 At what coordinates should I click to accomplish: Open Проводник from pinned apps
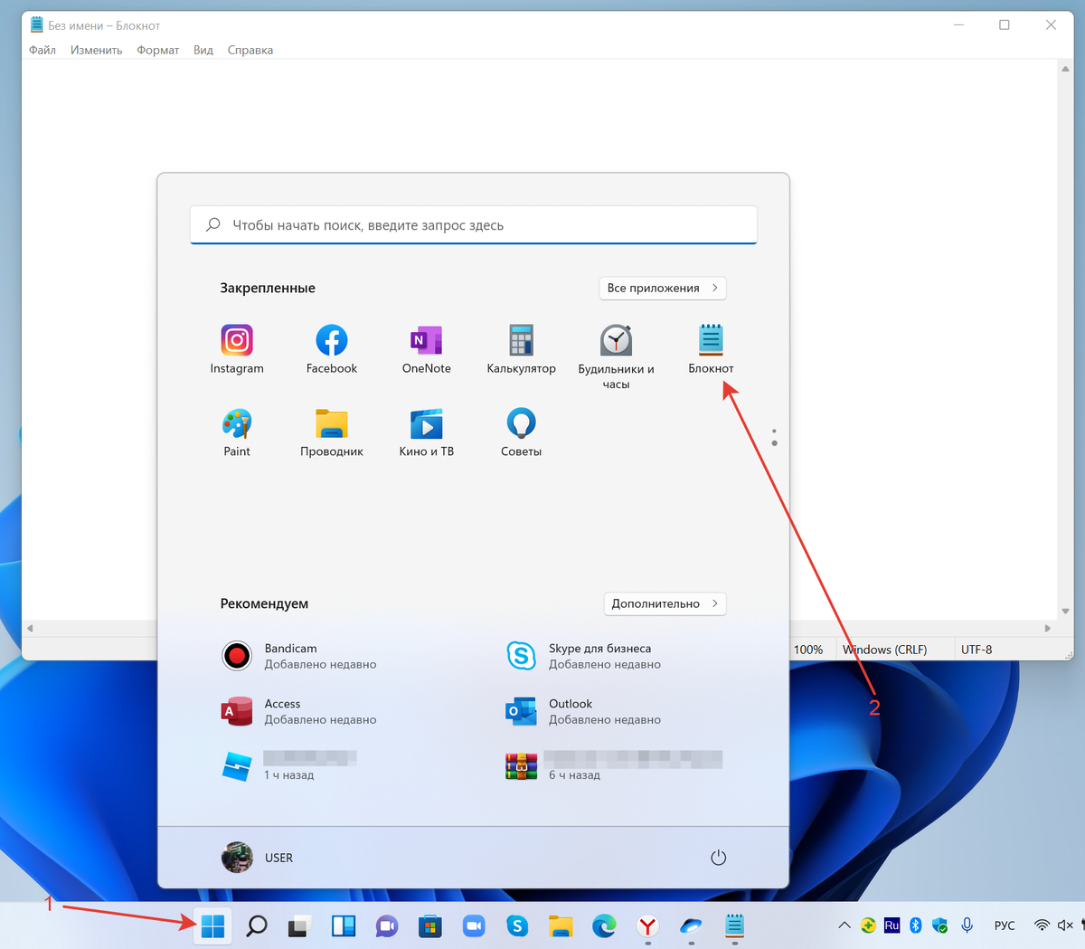332,432
